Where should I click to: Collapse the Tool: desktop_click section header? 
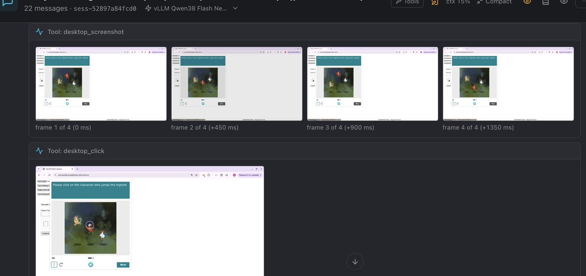point(304,151)
